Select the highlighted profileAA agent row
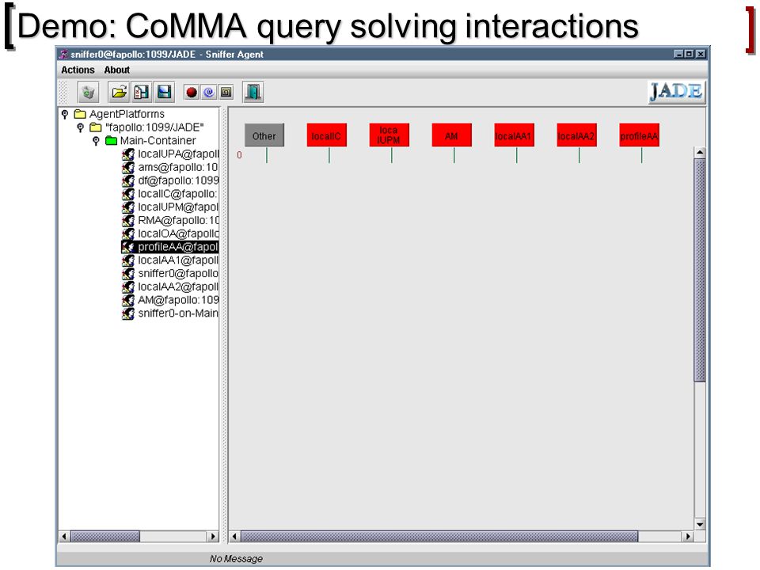This screenshot has height=570, width=760. (169, 247)
